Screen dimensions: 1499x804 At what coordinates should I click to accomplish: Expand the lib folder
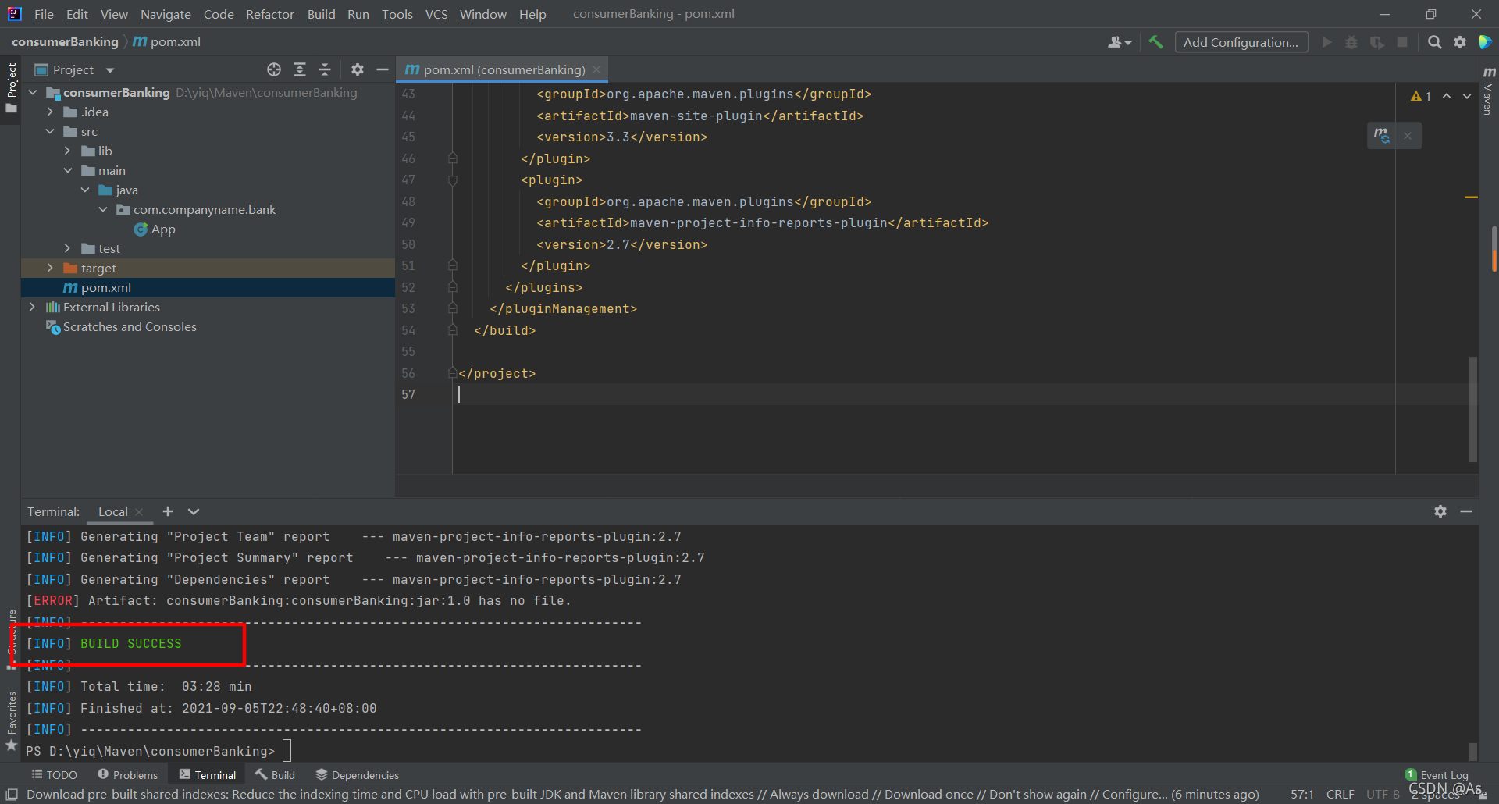(68, 151)
